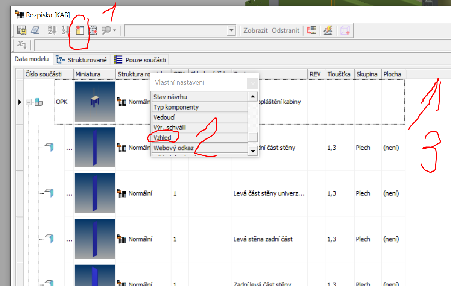Click the OPK assembly icon in tree

point(38,102)
